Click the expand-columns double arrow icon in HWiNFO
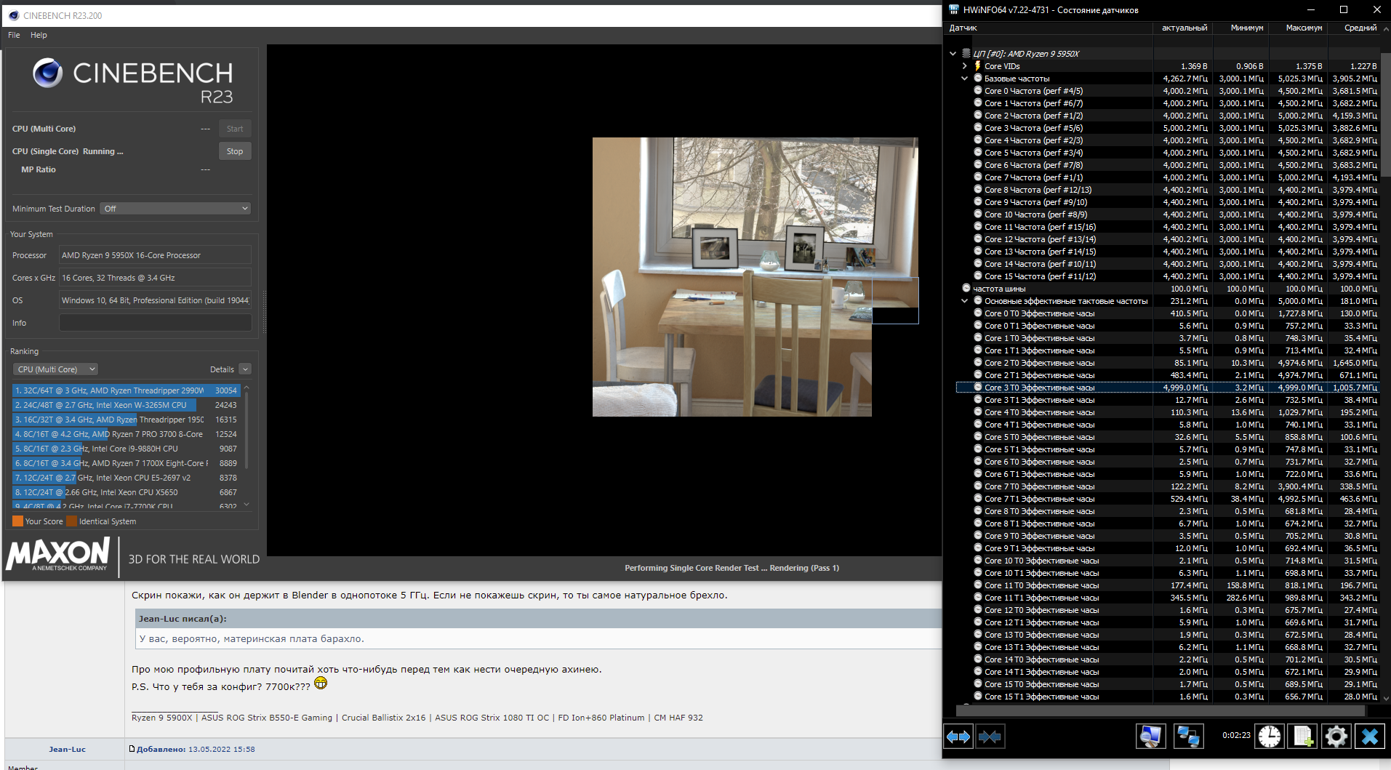 pyautogui.click(x=958, y=737)
